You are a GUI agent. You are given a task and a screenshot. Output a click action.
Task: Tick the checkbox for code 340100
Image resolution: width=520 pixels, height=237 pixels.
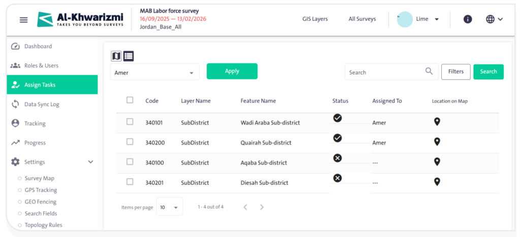click(x=130, y=162)
